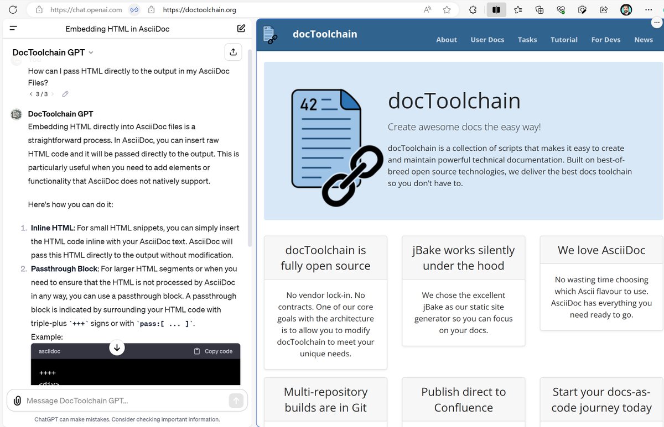Click Copy code in the asciidoc block

tap(213, 351)
